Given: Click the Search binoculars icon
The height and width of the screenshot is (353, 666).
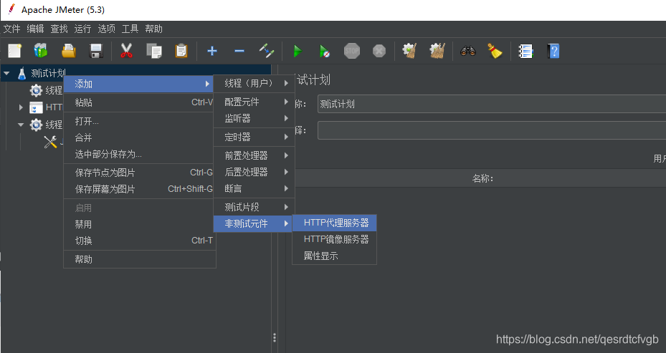Looking at the screenshot, I should (x=467, y=52).
